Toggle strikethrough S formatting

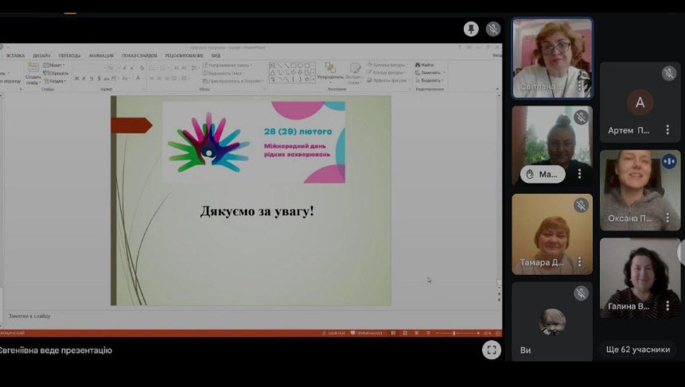tap(99, 79)
